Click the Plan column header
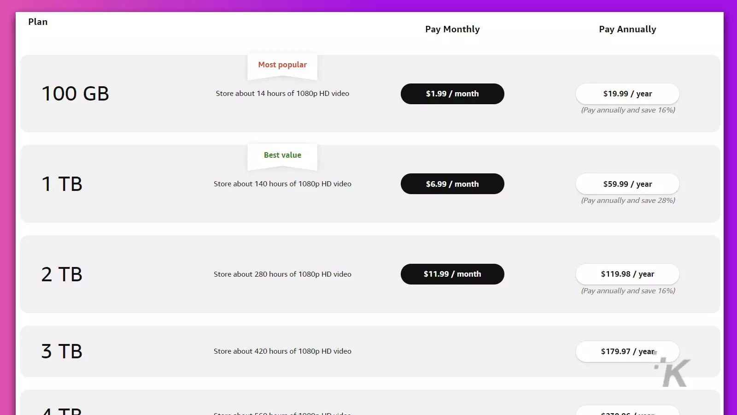The height and width of the screenshot is (415, 737). point(38,22)
